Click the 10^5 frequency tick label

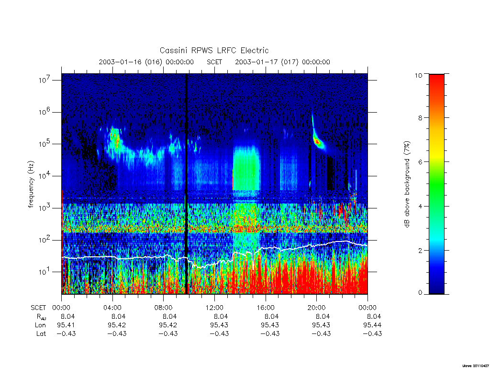coord(45,144)
